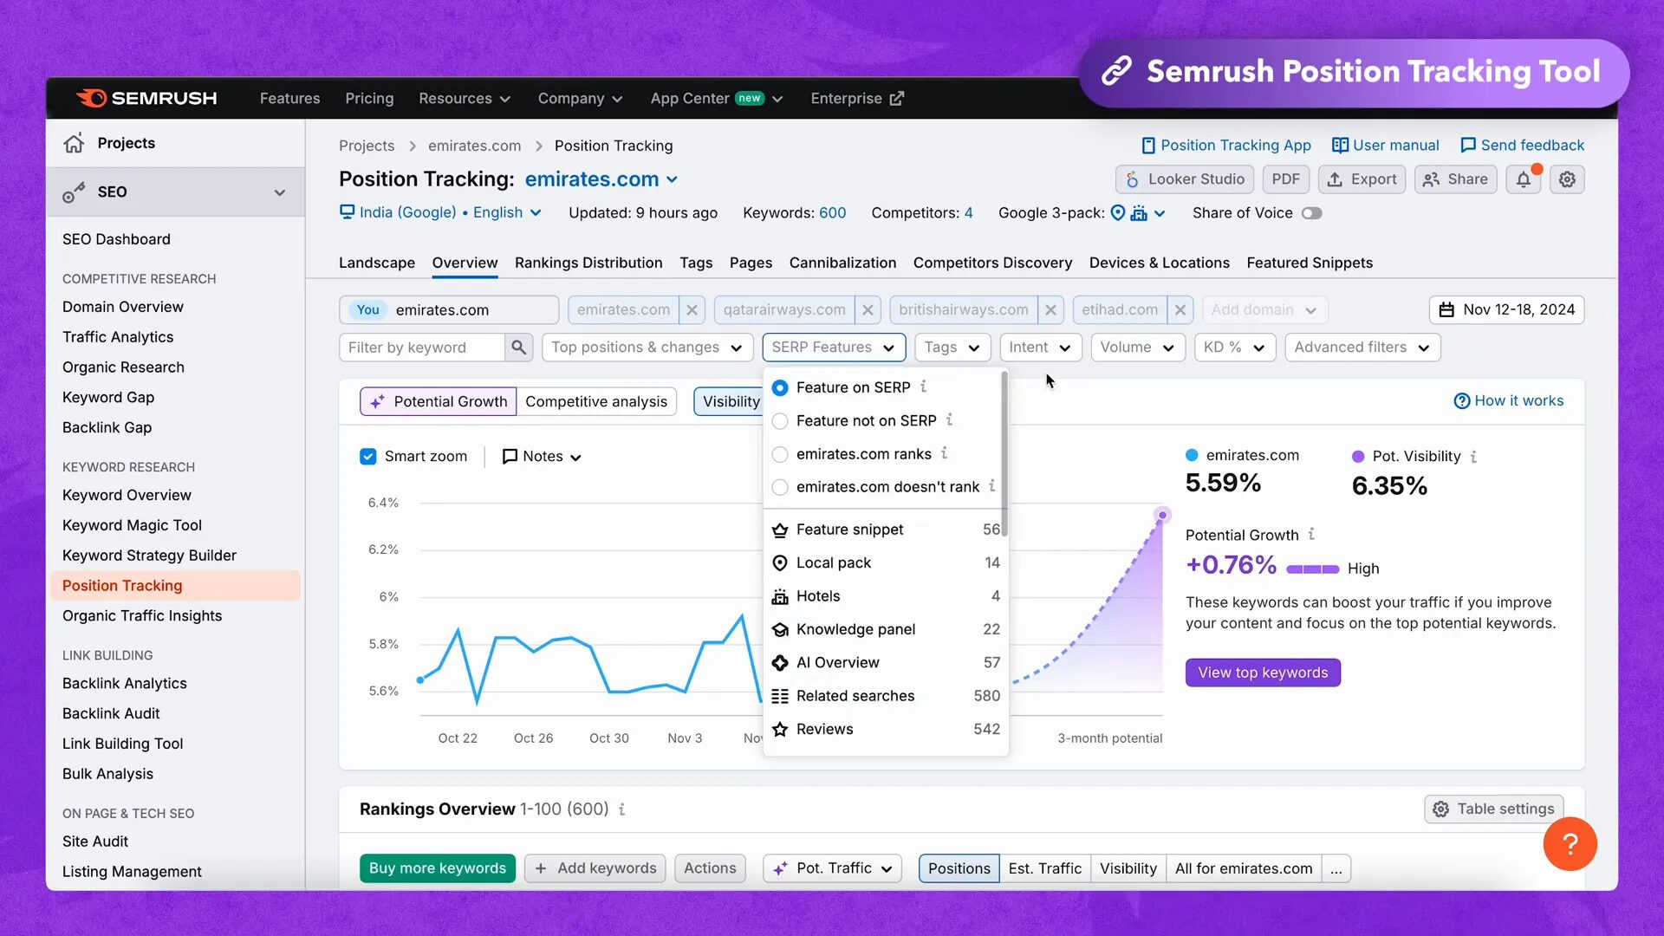Click the Position Tracking App icon

[1145, 144]
